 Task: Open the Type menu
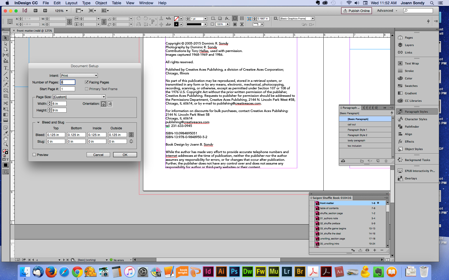[86, 3]
